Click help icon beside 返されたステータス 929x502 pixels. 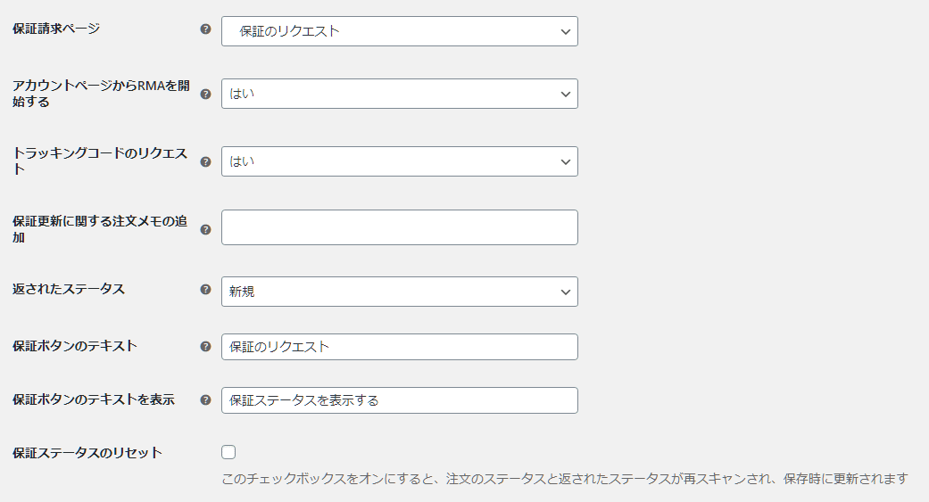[x=205, y=290]
